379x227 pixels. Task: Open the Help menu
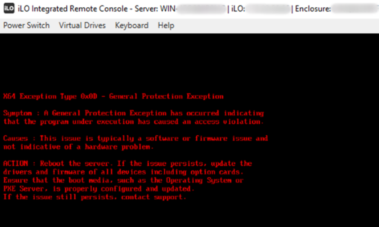(166, 25)
